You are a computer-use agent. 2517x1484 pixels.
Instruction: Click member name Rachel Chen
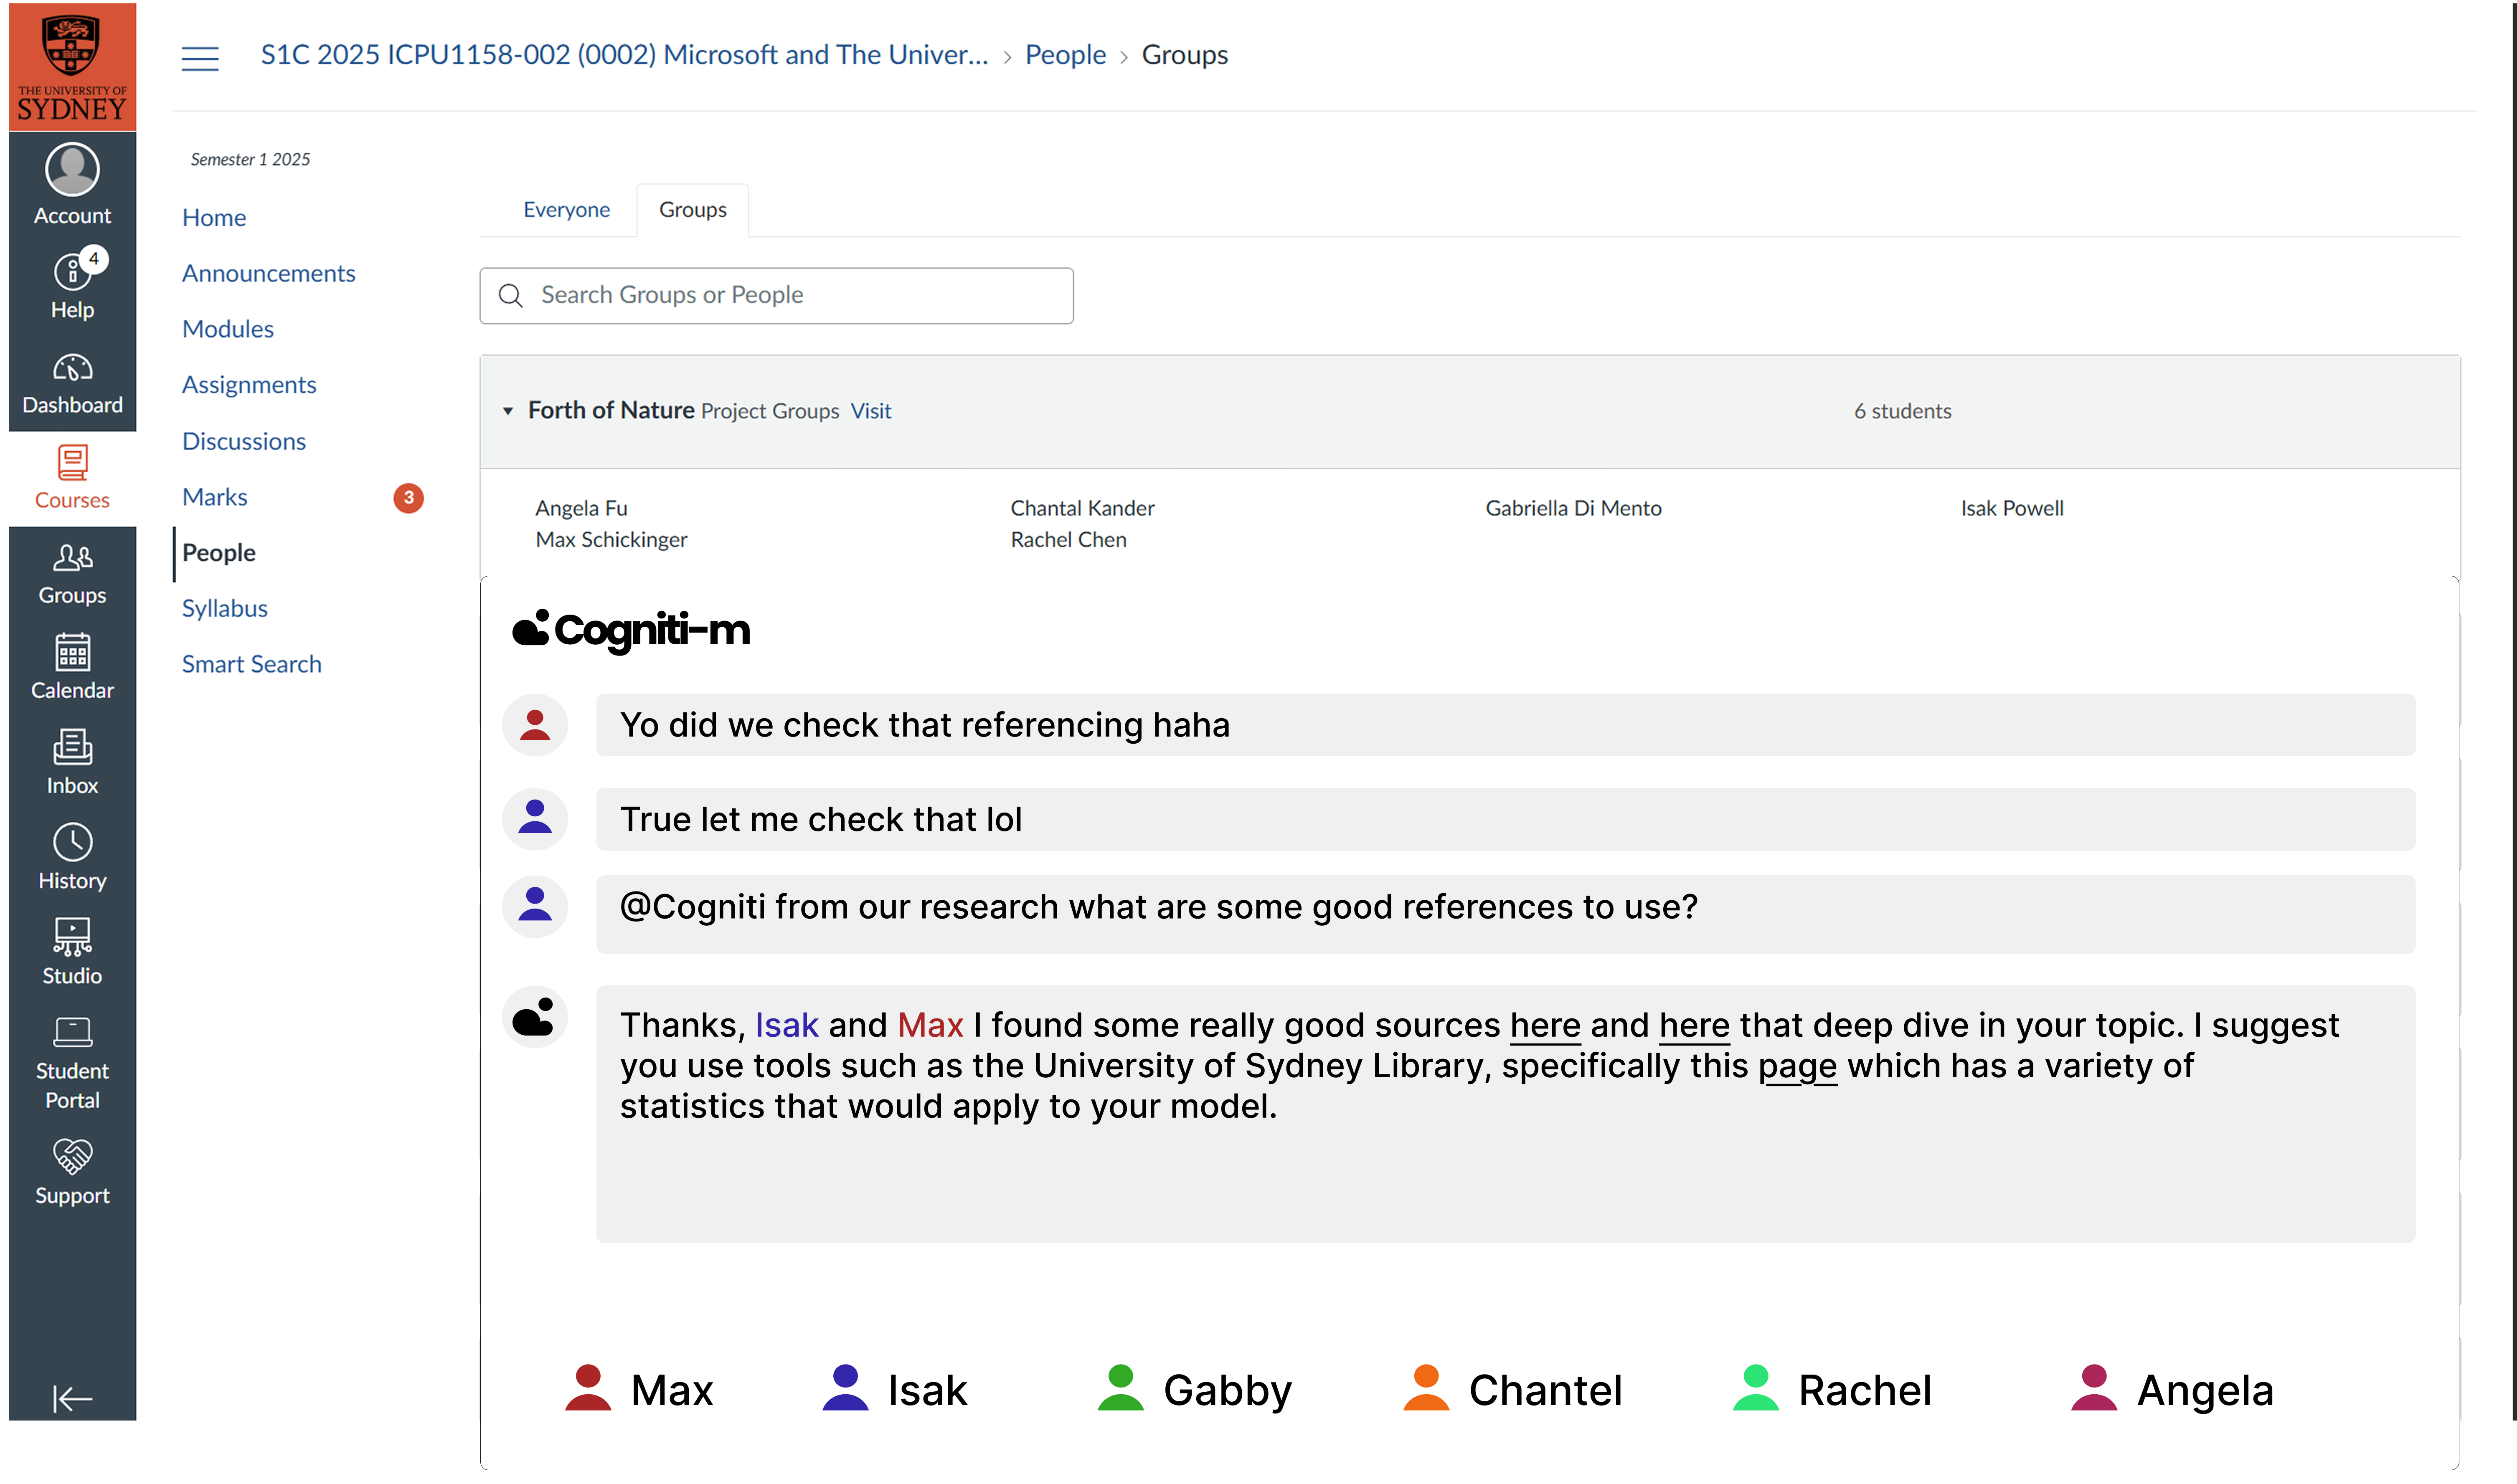[x=1068, y=540]
